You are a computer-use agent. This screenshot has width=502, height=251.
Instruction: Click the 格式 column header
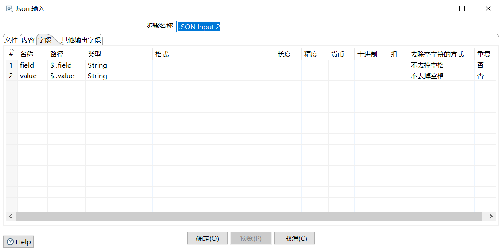pos(214,54)
